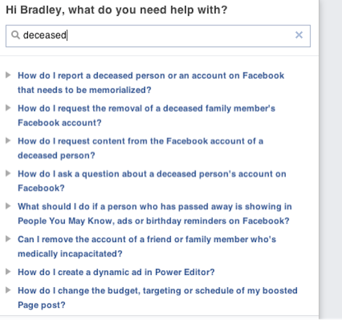
Task: Focus the search box containing 'deceased'
Action: coord(158,36)
